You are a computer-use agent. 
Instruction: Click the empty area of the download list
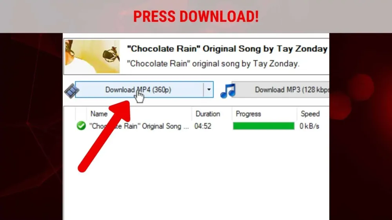196,174
